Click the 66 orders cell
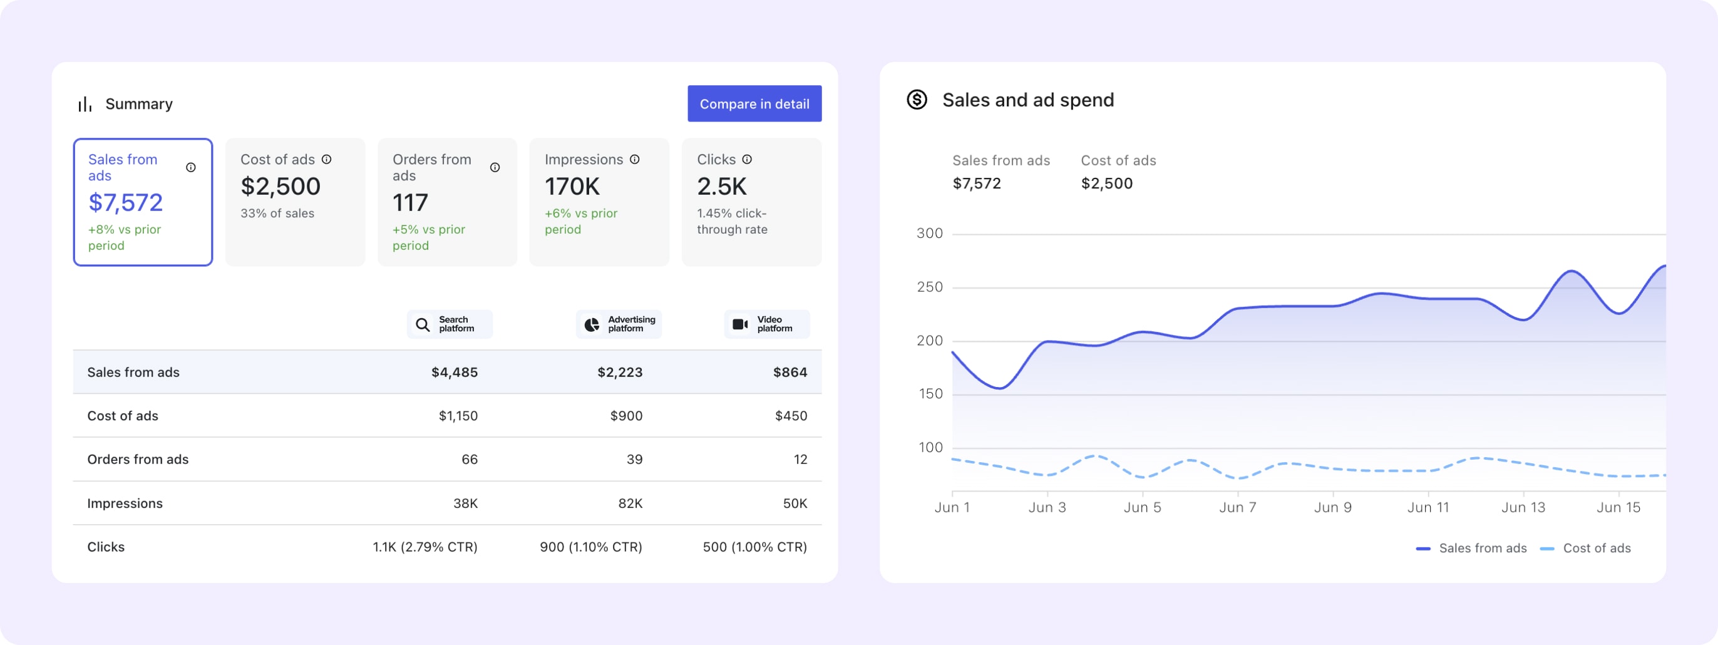1718x645 pixels. click(x=470, y=460)
